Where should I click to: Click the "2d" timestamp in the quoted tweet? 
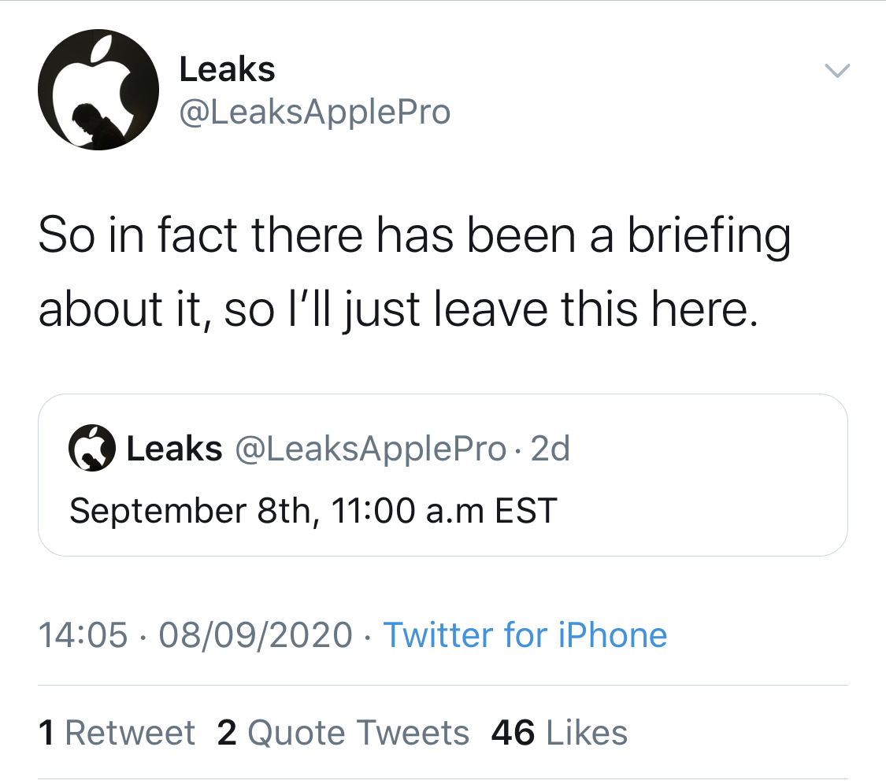tap(550, 449)
